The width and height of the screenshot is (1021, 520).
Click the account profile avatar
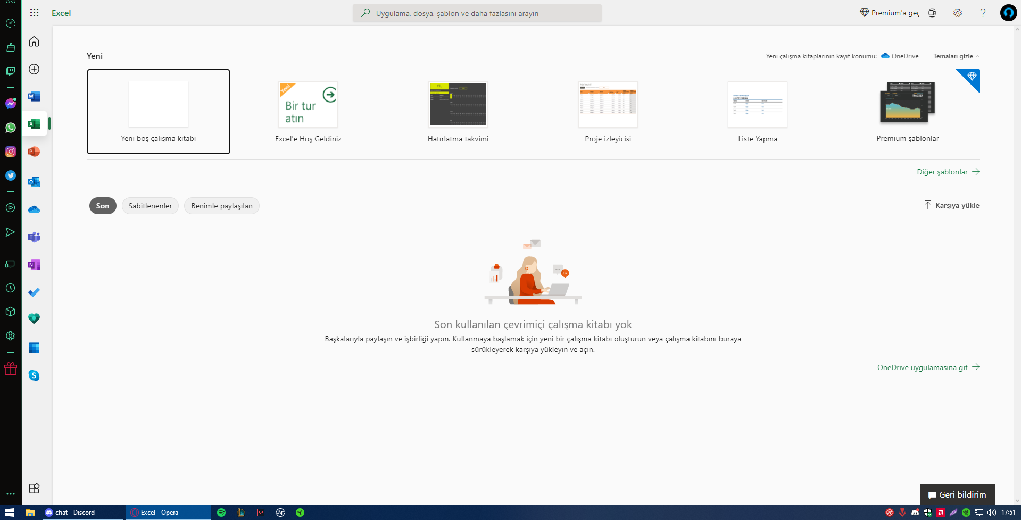(1008, 13)
